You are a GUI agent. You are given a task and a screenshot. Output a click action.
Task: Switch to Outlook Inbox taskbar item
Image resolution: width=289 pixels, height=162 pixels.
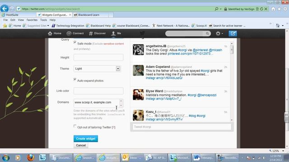(132, 158)
